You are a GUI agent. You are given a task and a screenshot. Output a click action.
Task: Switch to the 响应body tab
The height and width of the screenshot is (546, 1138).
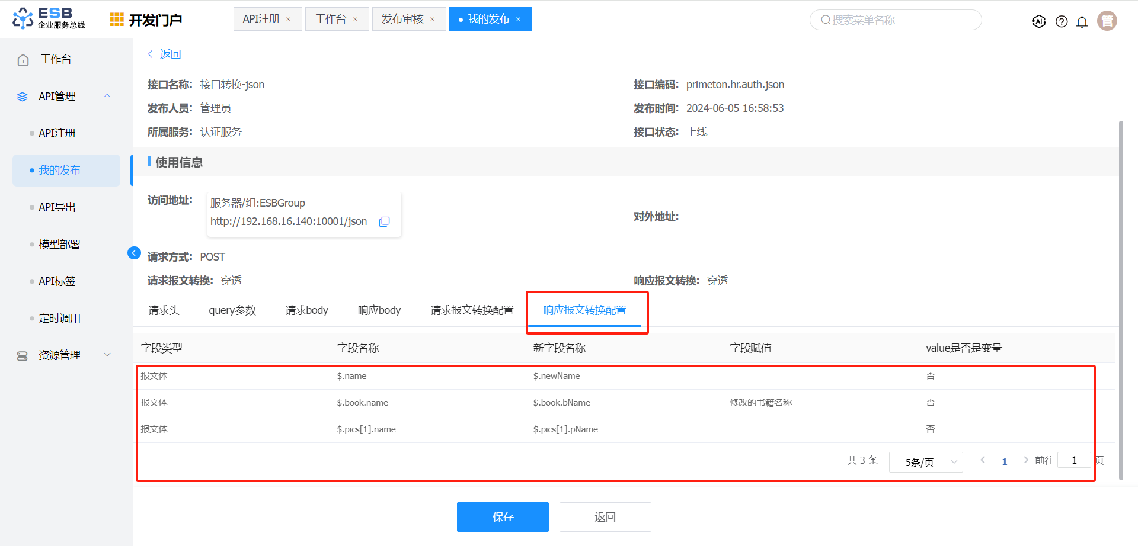379,310
